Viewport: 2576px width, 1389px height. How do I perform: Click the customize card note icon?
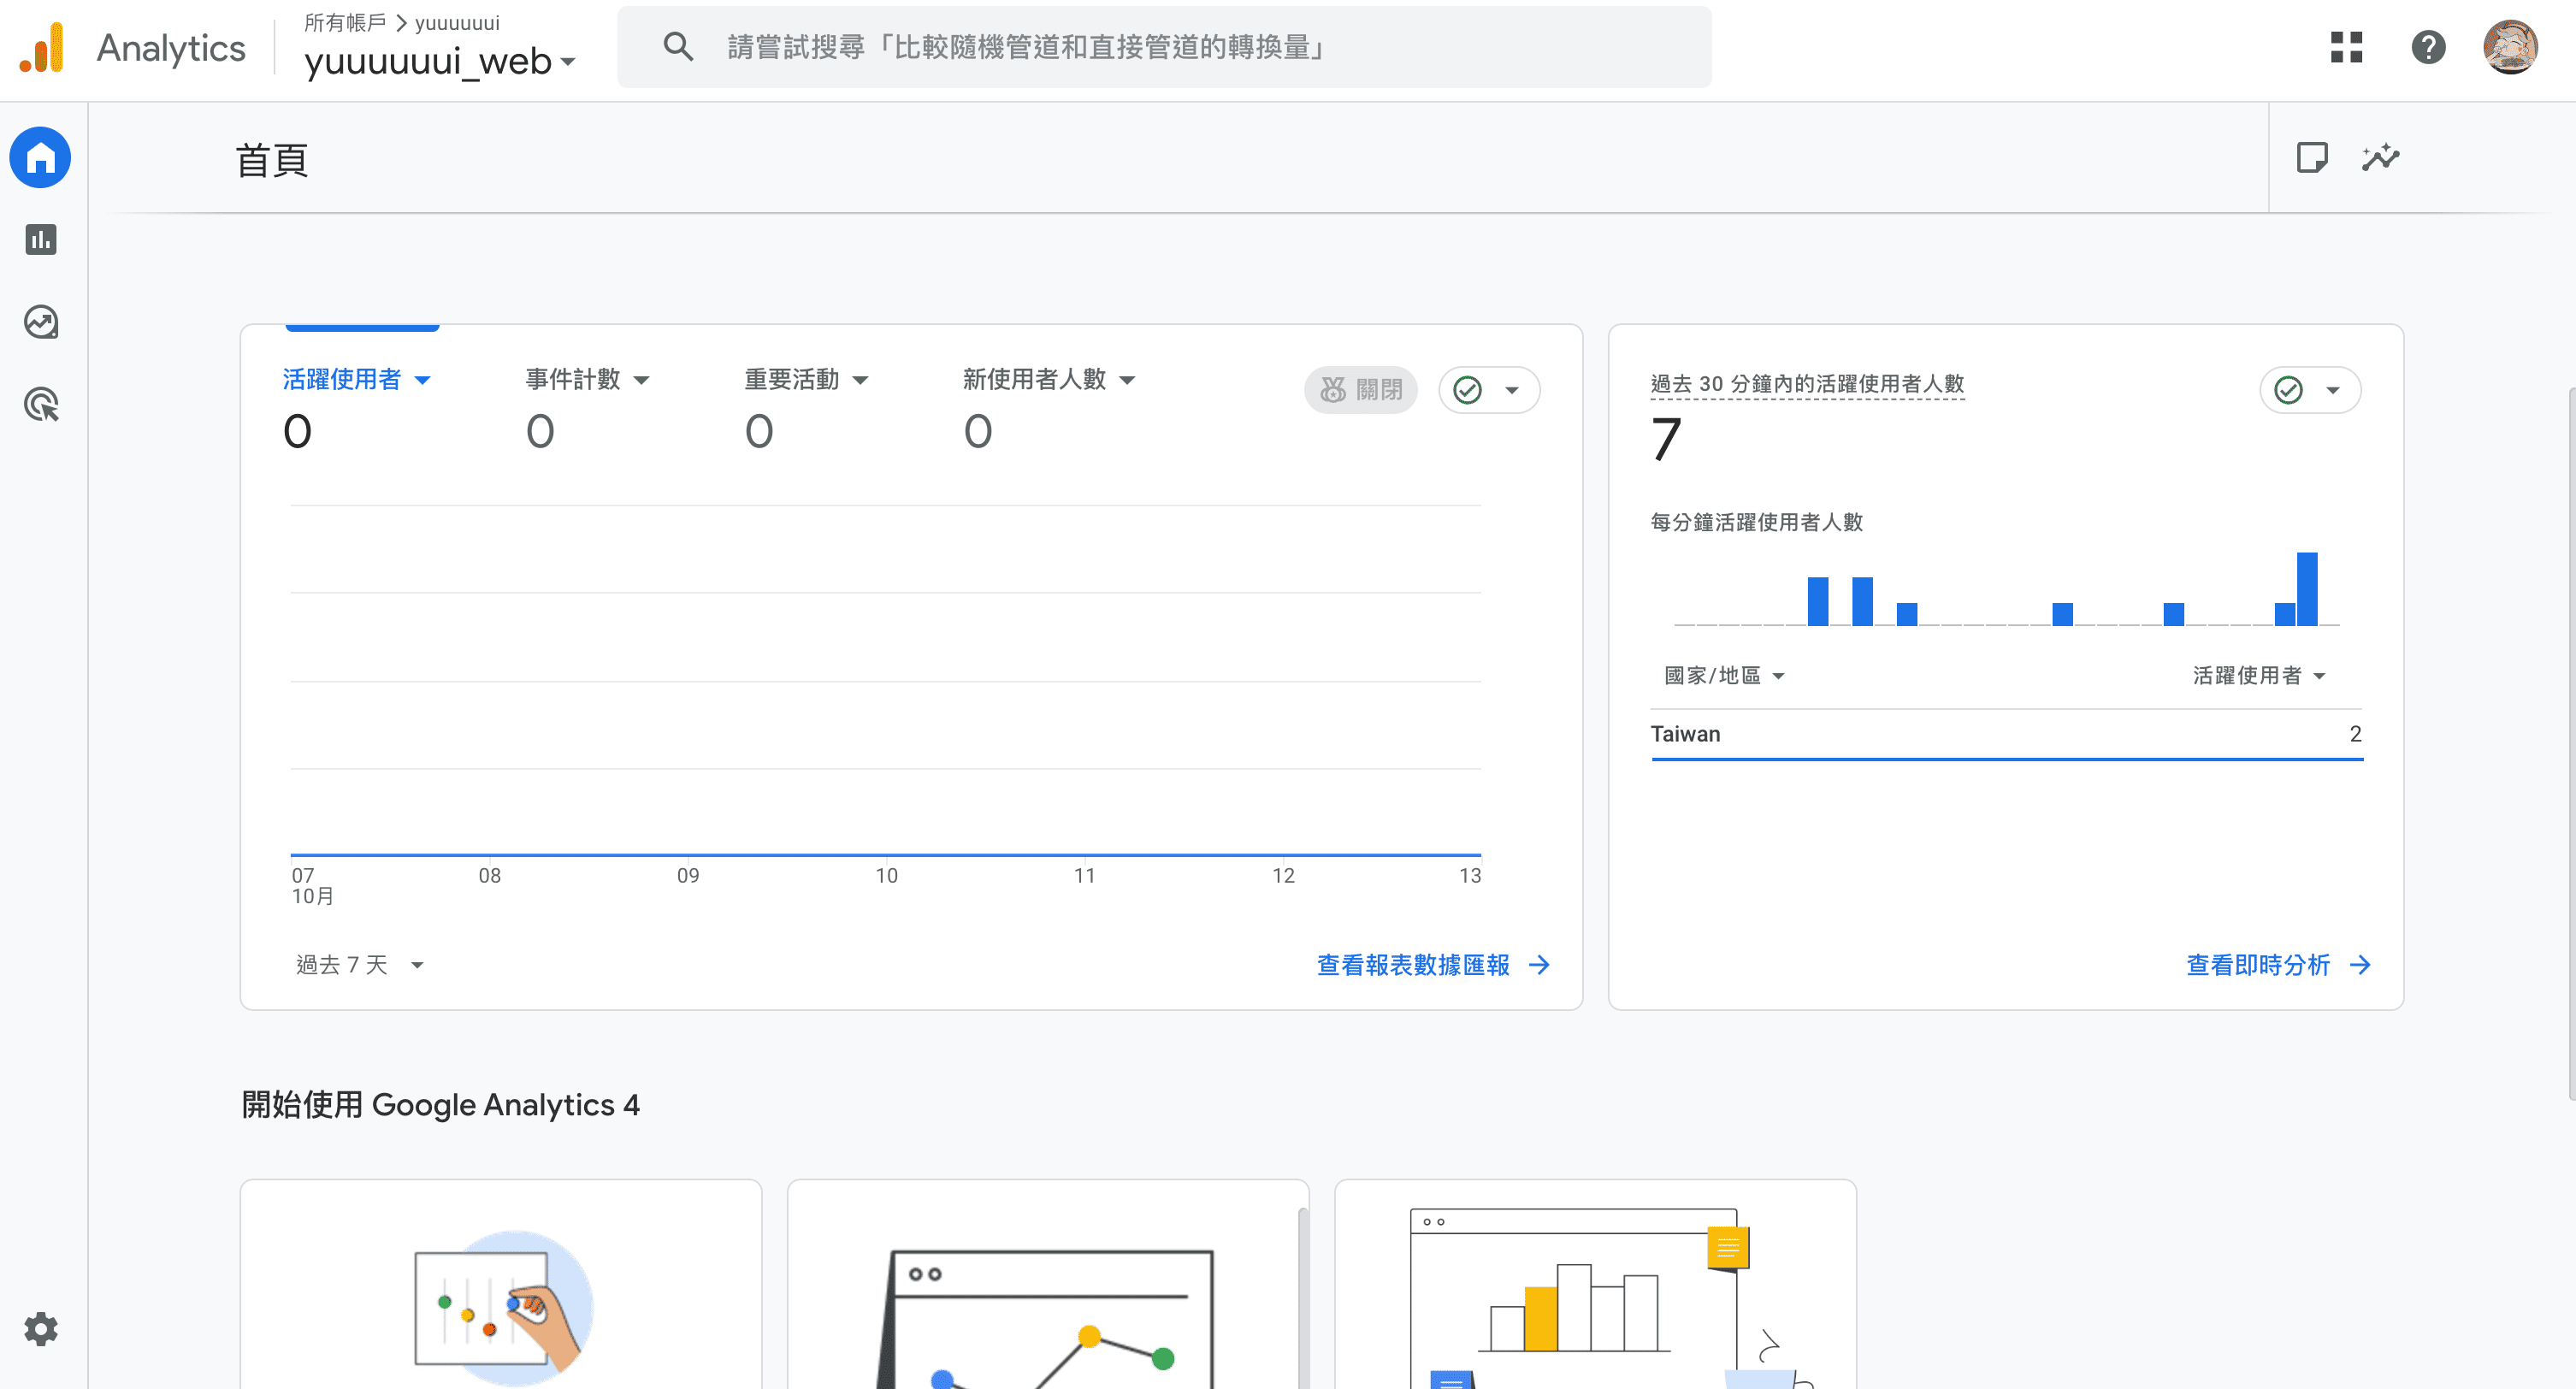tap(2312, 158)
